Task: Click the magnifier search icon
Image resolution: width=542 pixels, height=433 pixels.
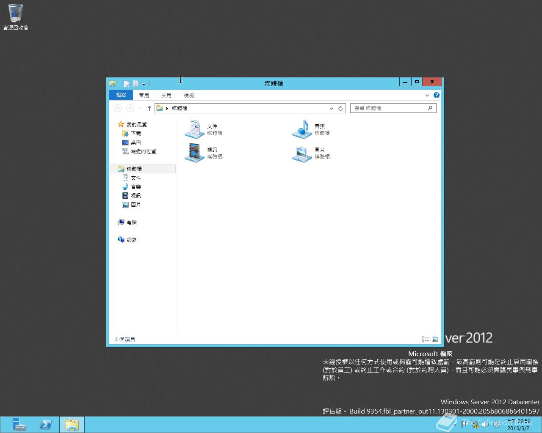Action: 430,108
